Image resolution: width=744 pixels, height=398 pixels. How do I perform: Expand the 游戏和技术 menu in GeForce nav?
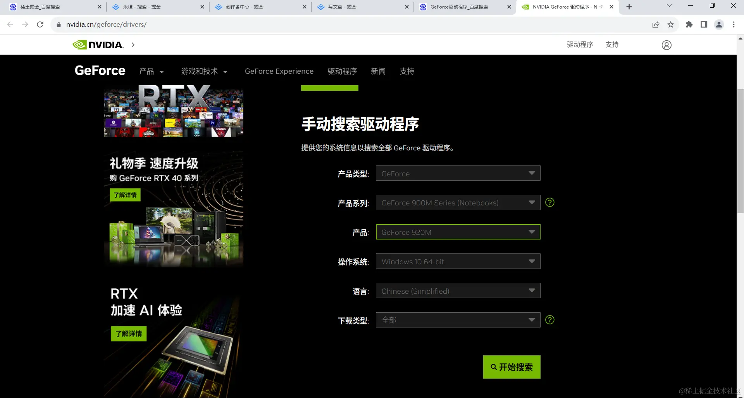[204, 71]
